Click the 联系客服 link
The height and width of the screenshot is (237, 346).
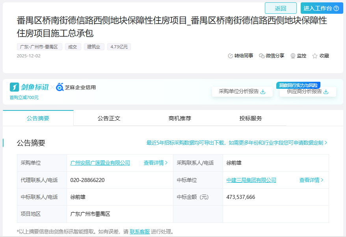[140, 231]
